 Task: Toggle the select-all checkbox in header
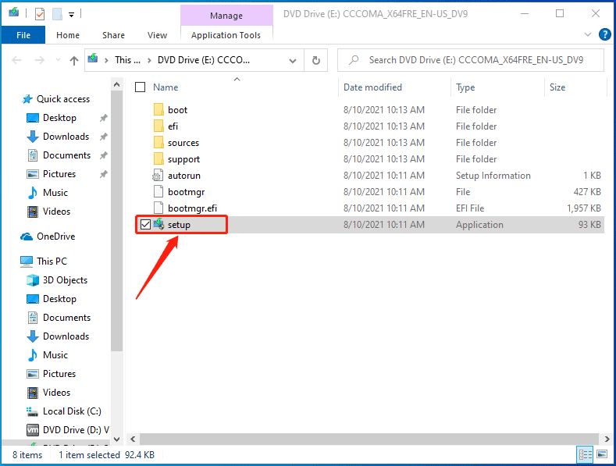pyautogui.click(x=141, y=87)
